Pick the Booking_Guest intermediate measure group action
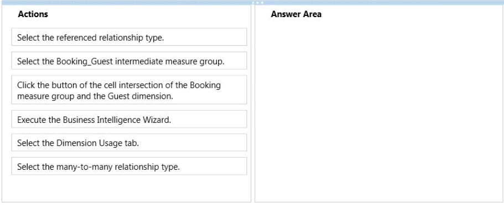 [129, 61]
